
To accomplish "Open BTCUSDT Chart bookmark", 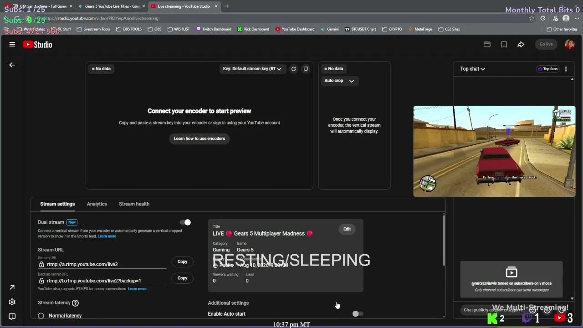I will click(360, 29).
